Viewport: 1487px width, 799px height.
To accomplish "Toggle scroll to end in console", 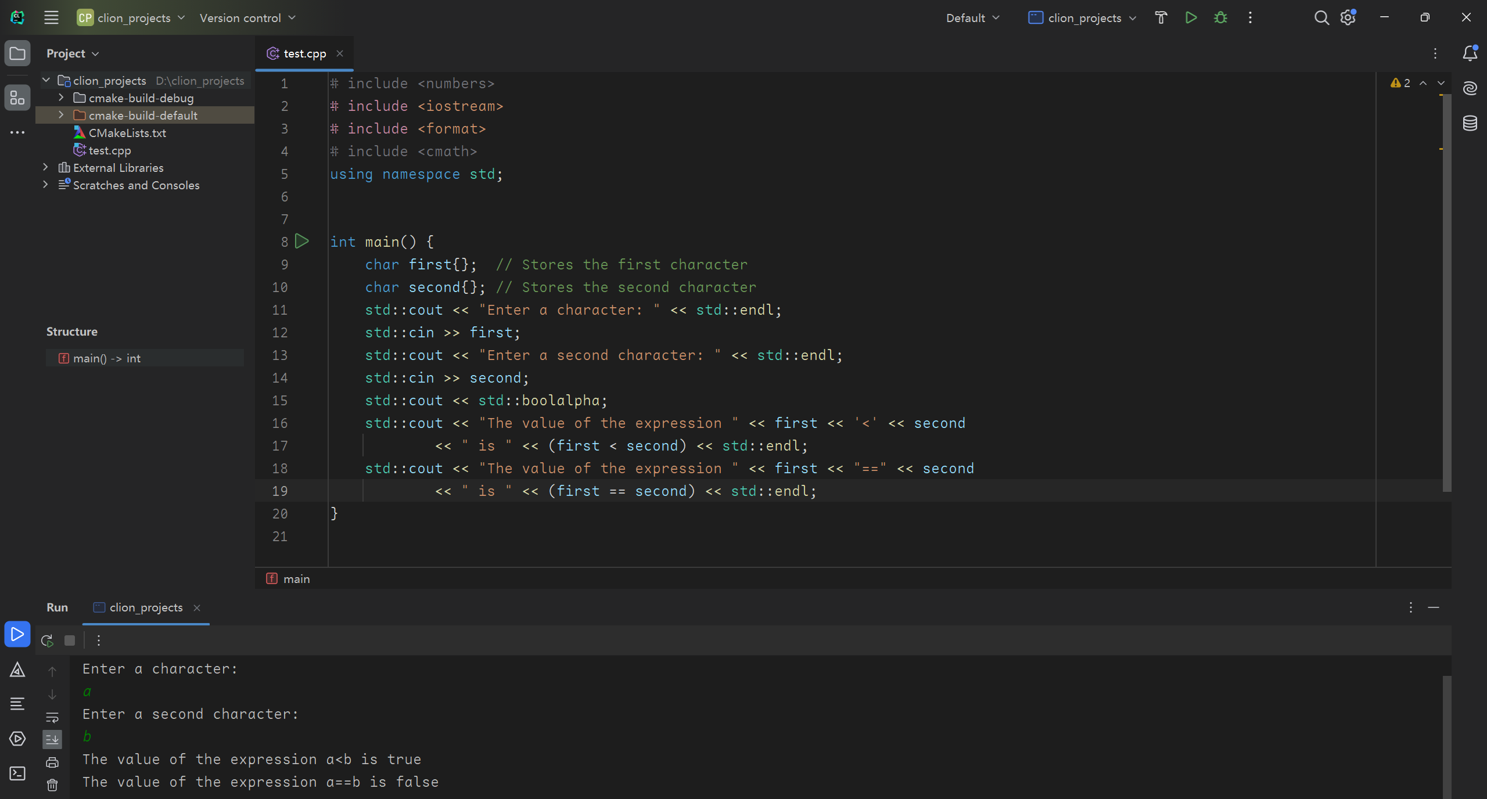I will click(52, 739).
